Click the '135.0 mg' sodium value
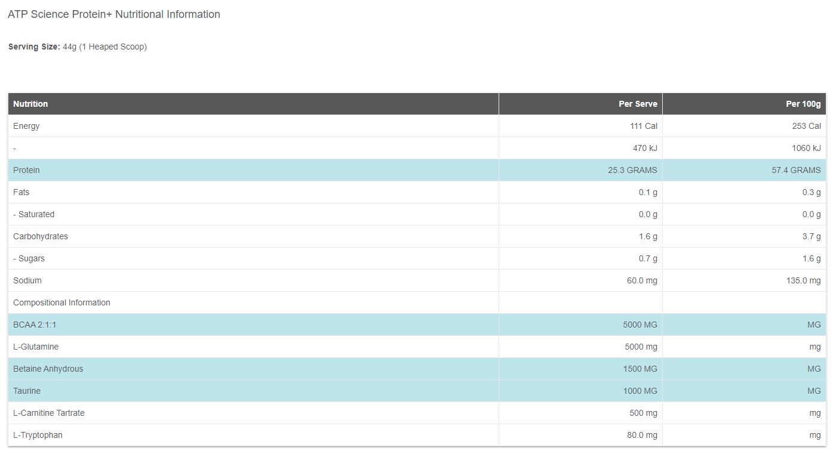The width and height of the screenshot is (833, 454). (804, 280)
